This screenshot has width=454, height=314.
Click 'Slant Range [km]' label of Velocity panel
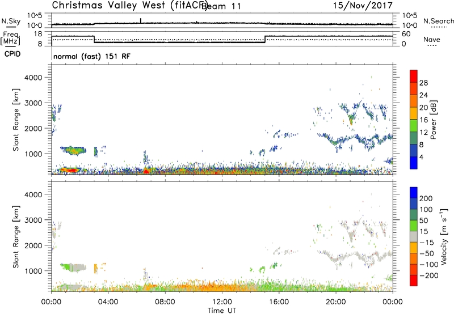coord(16,237)
